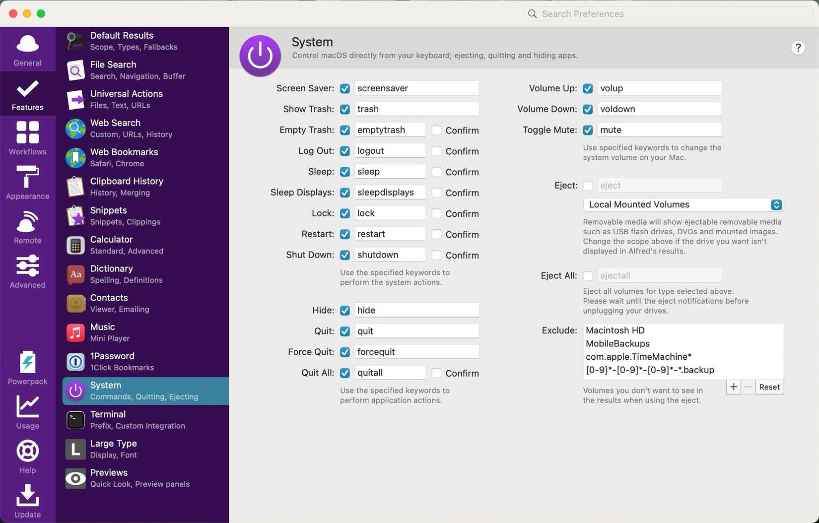The height and width of the screenshot is (523, 819).
Task: Click in the Search Preferences field
Action: click(x=667, y=13)
